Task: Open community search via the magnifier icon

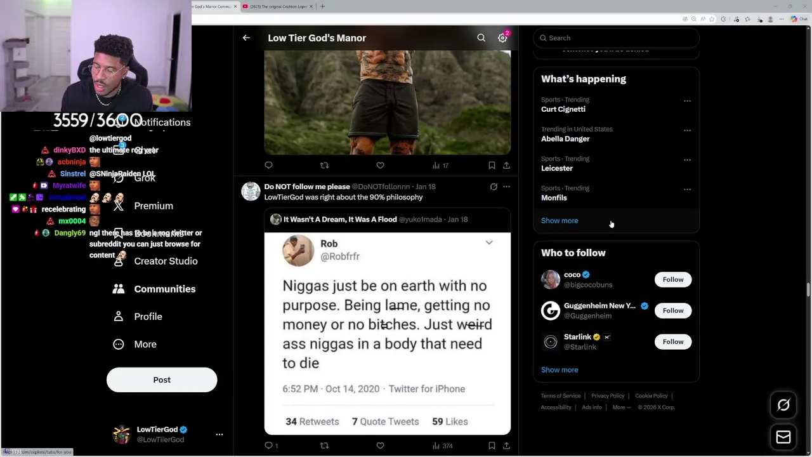Action: click(x=481, y=38)
